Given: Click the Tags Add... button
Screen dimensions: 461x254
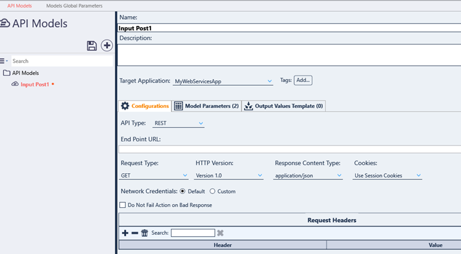Looking at the screenshot, I should [303, 80].
